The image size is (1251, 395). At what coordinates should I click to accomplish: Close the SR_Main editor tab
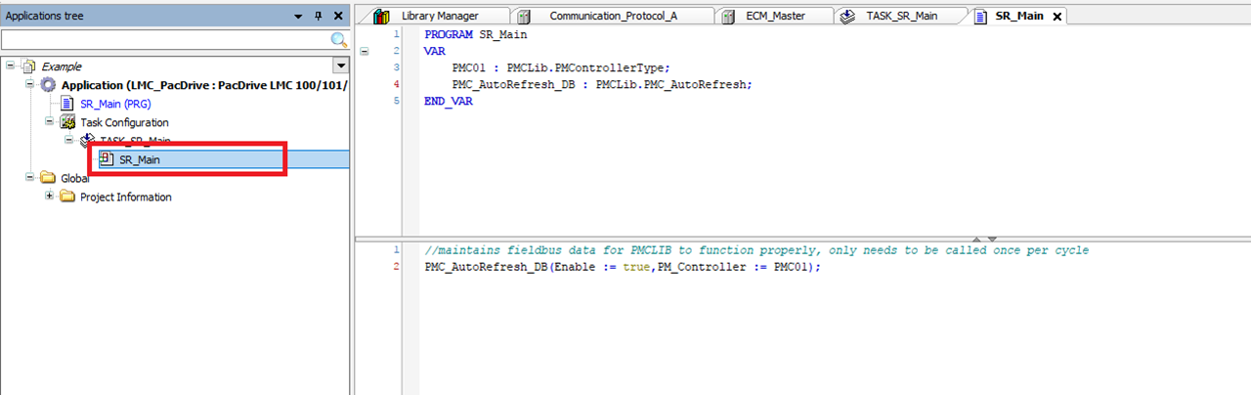[x=1057, y=17]
